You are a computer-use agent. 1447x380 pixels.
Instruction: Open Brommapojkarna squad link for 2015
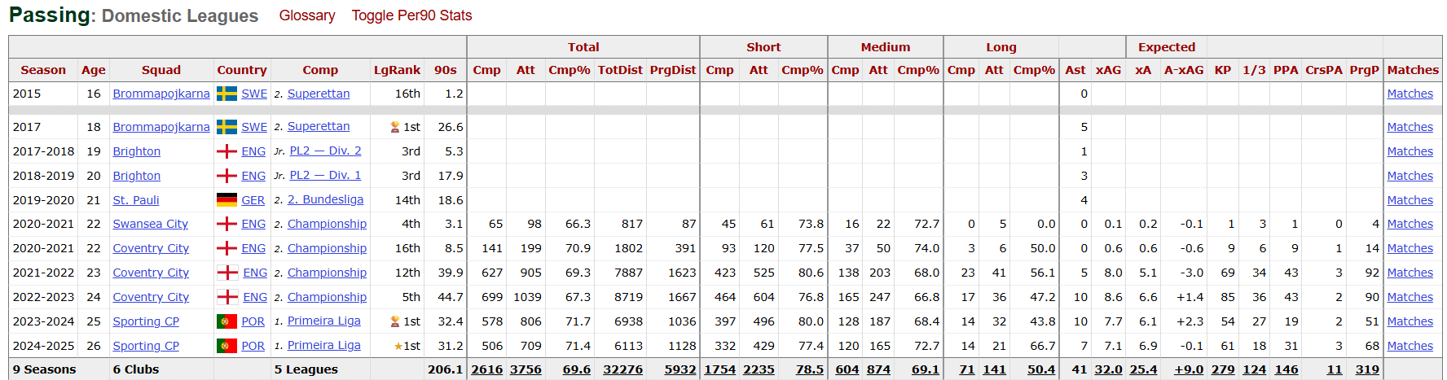pos(161,94)
